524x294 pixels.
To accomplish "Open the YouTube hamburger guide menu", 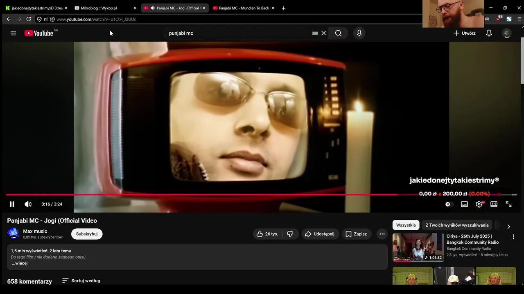I will point(13,33).
